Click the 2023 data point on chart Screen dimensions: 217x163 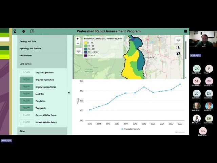[180, 84]
